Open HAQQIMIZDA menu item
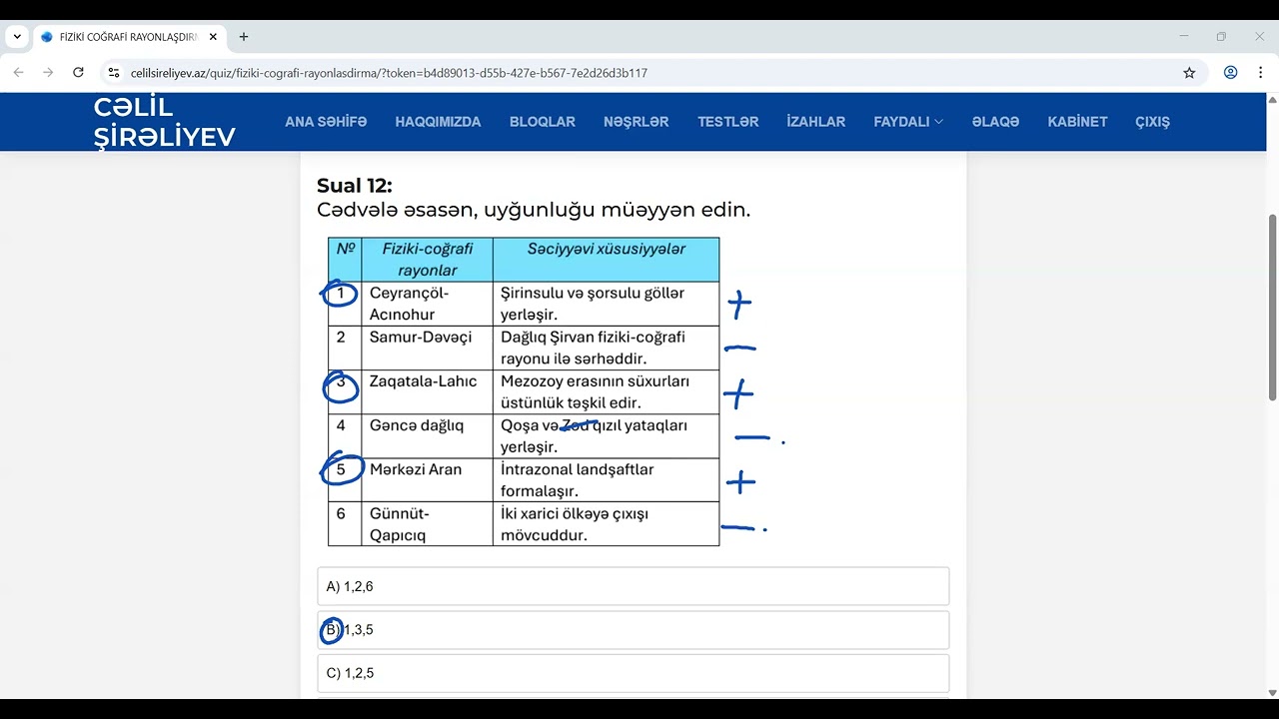The height and width of the screenshot is (719, 1279). pos(438,122)
